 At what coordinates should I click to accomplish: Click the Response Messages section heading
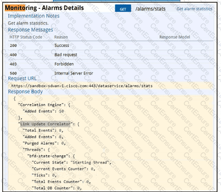point(30,30)
